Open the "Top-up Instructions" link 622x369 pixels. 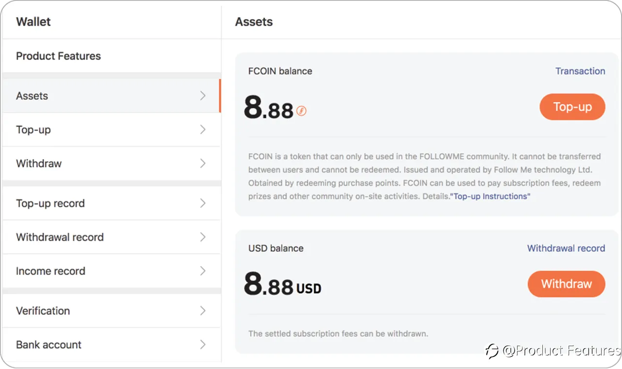click(x=490, y=196)
